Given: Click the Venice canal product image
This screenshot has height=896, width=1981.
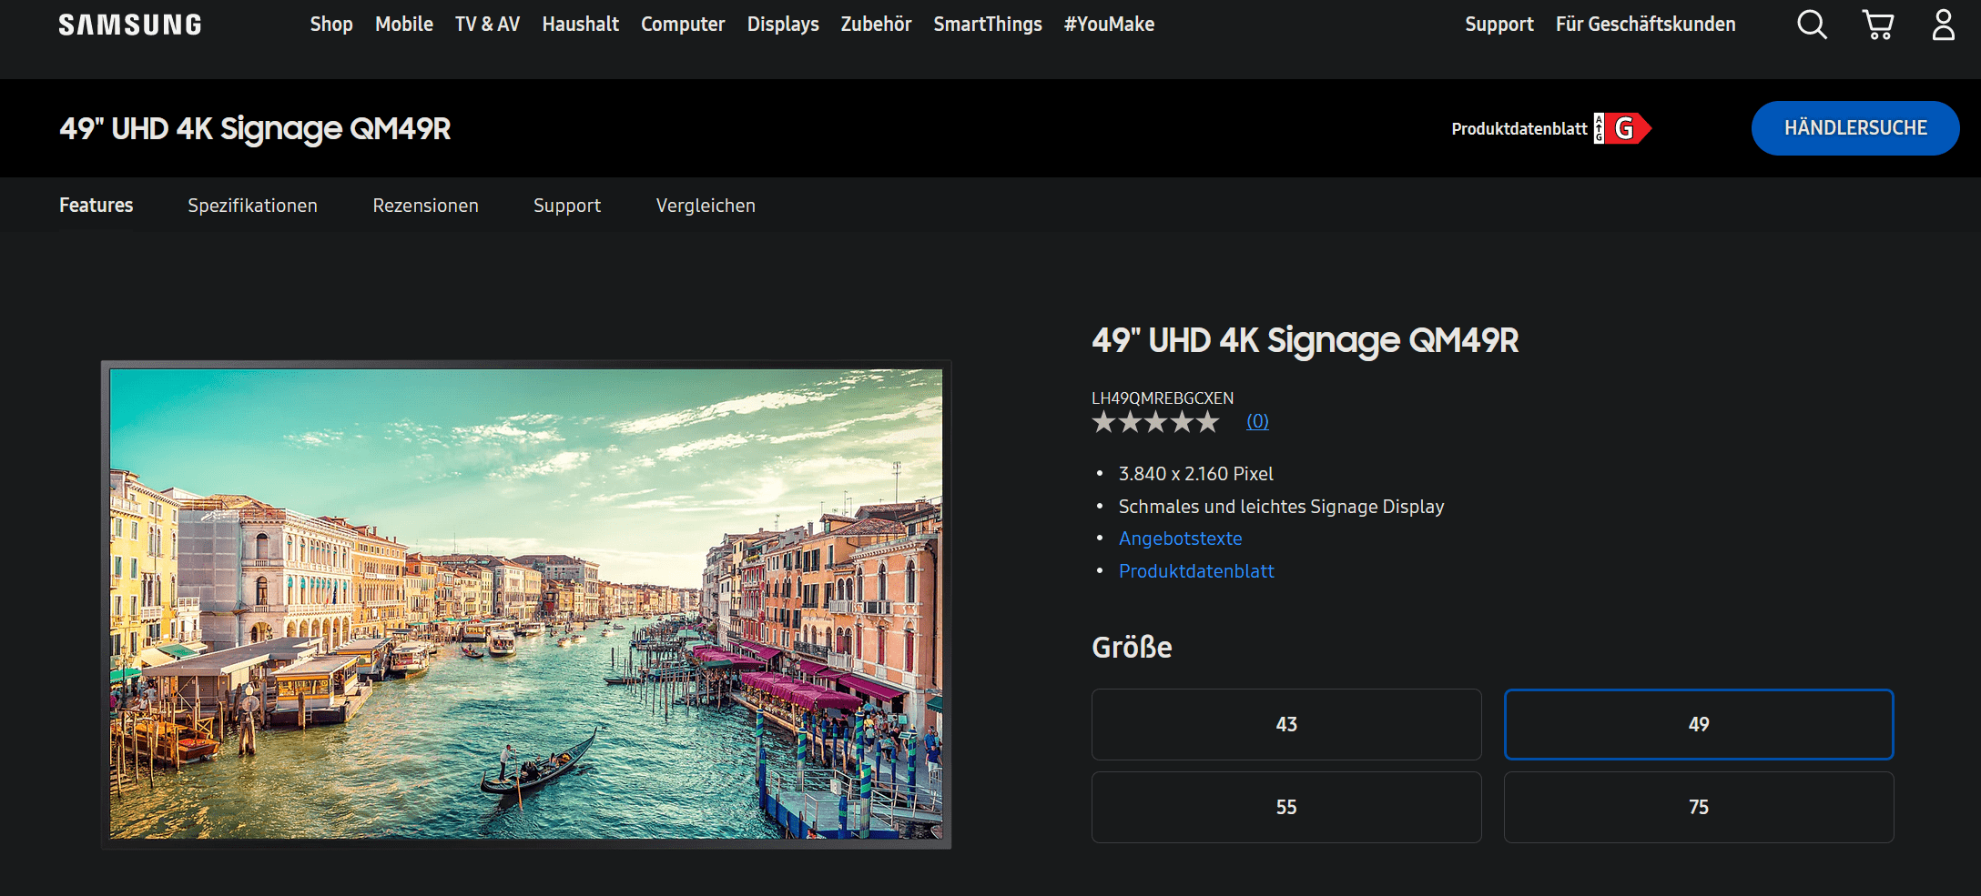Looking at the screenshot, I should pyautogui.click(x=526, y=604).
